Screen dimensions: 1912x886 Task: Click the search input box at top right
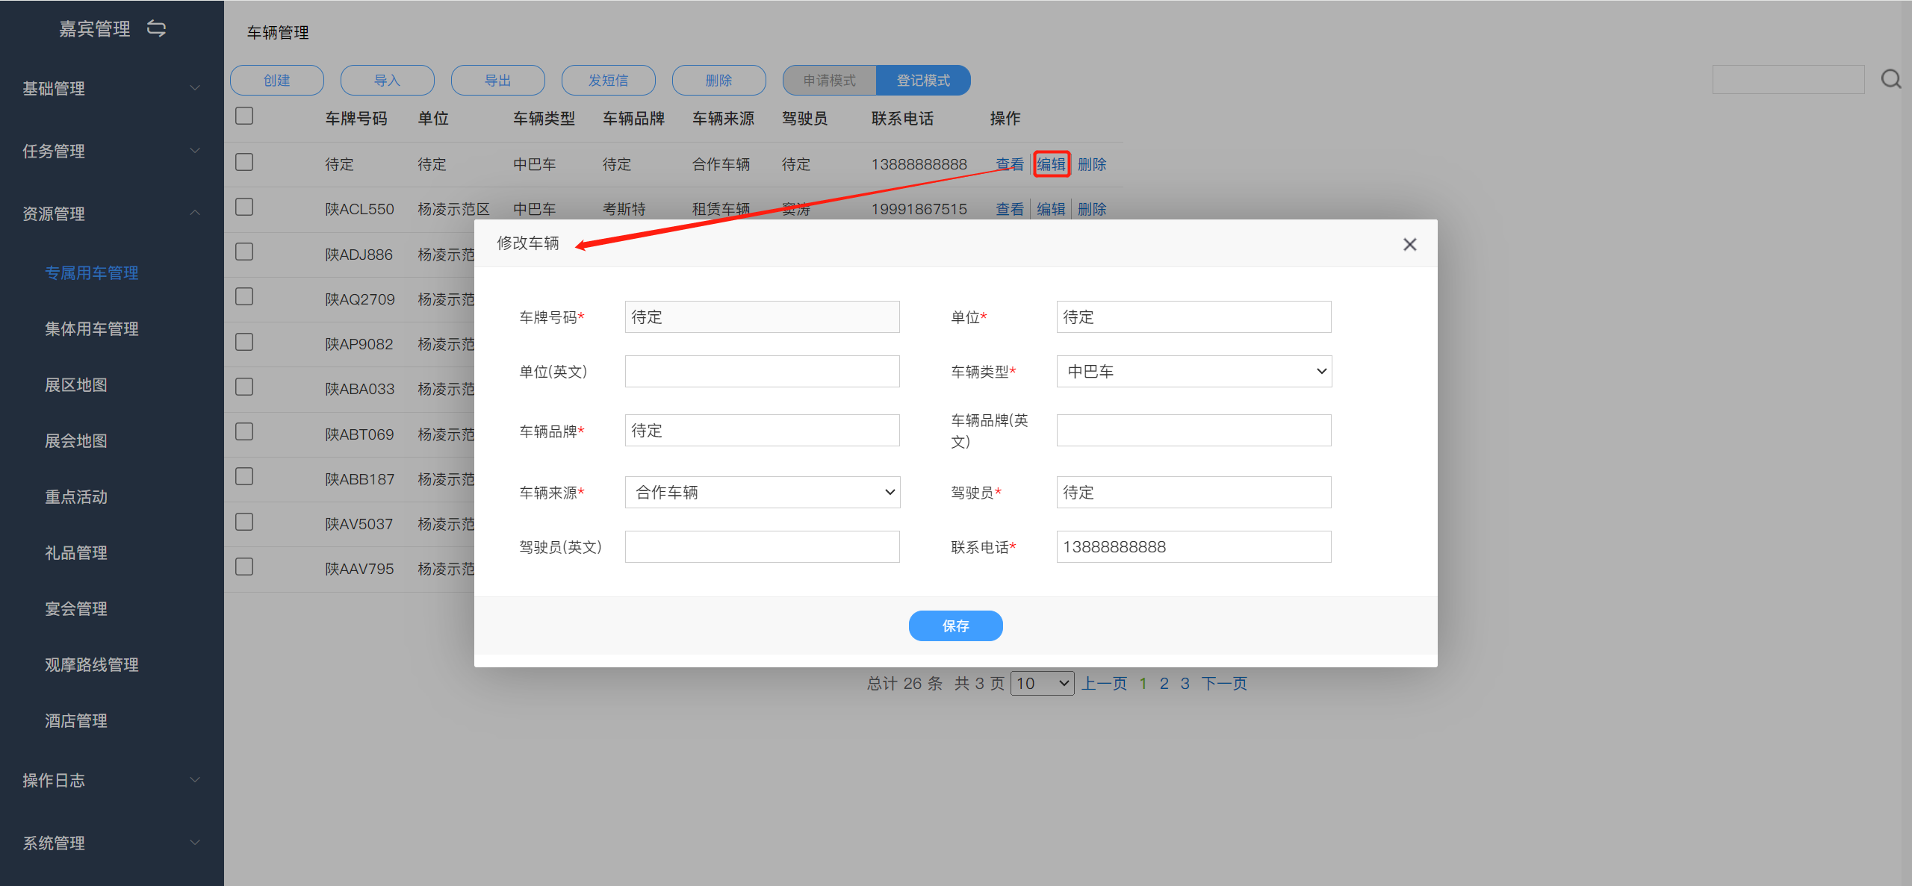[x=1788, y=79]
